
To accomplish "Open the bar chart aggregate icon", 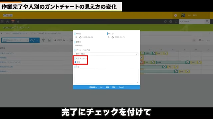I will point(50,40).
